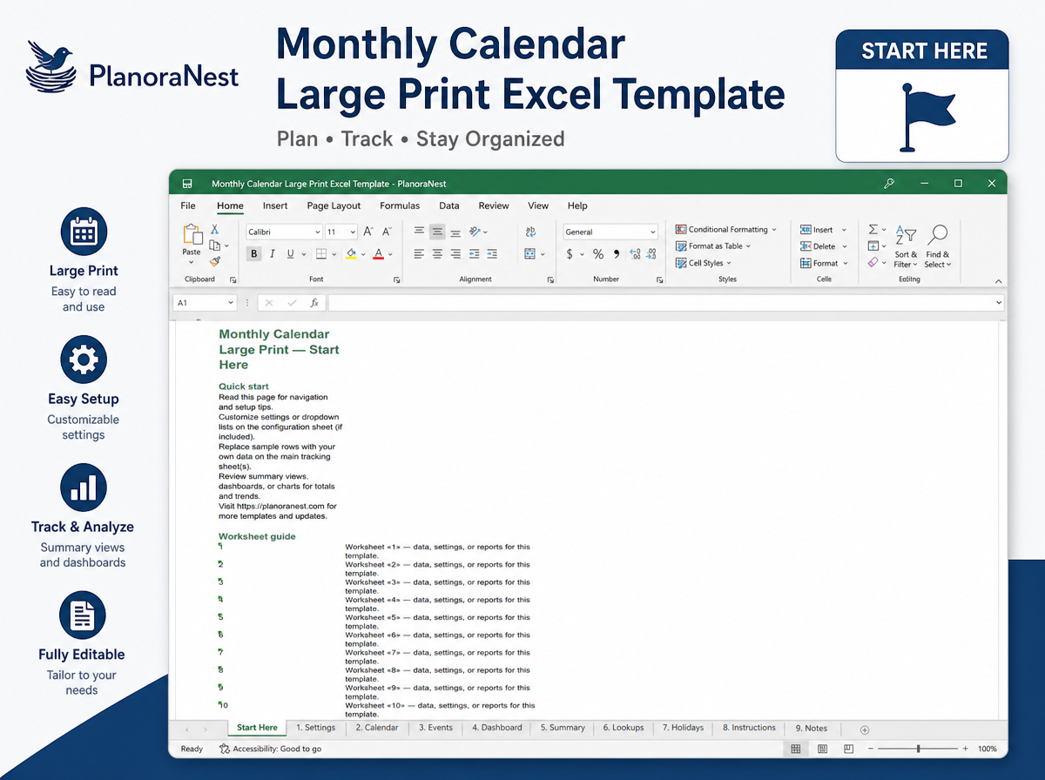
Task: Switch to Page Layout ribbon tab
Action: [x=334, y=206]
